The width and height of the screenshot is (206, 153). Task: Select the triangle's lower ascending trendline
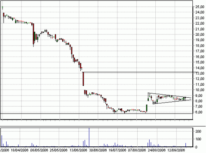(x=172, y=102)
